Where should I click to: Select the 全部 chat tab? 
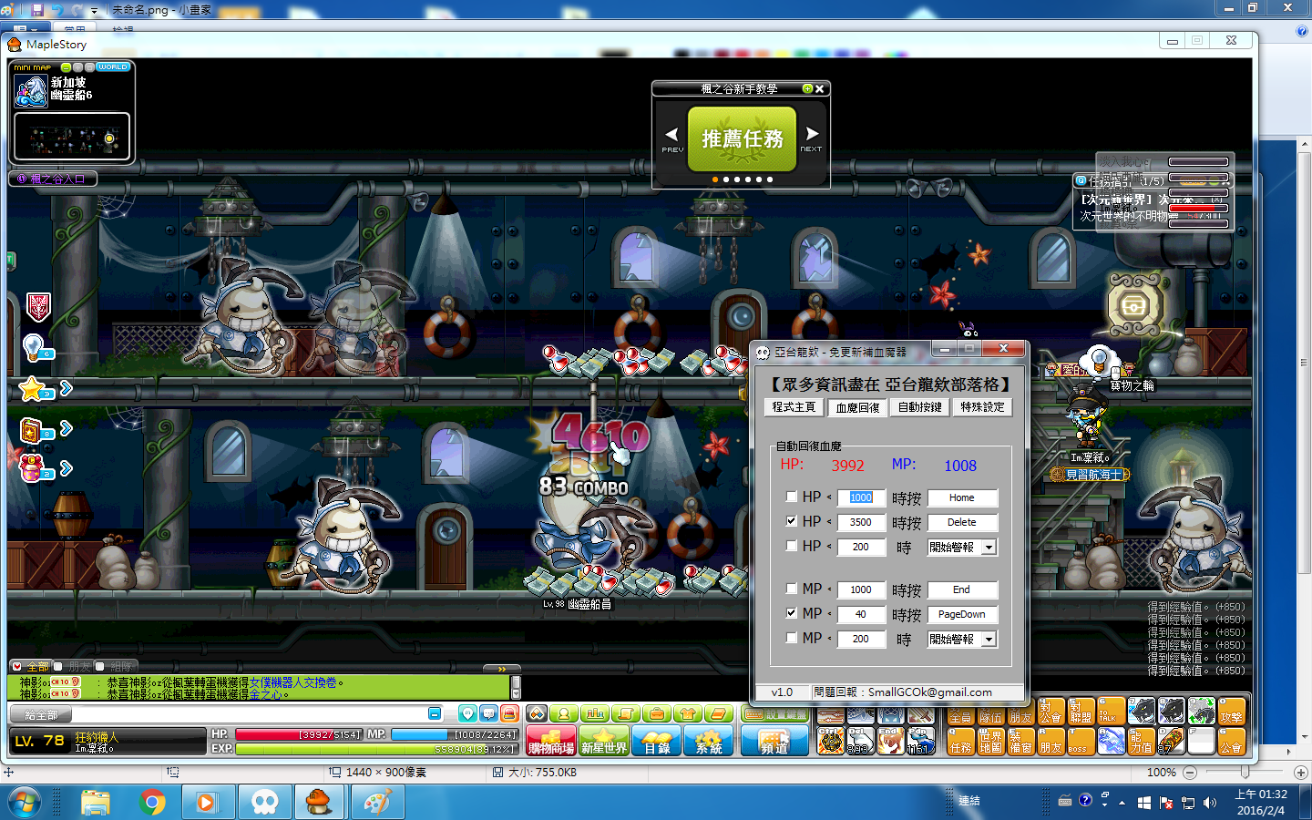[31, 667]
